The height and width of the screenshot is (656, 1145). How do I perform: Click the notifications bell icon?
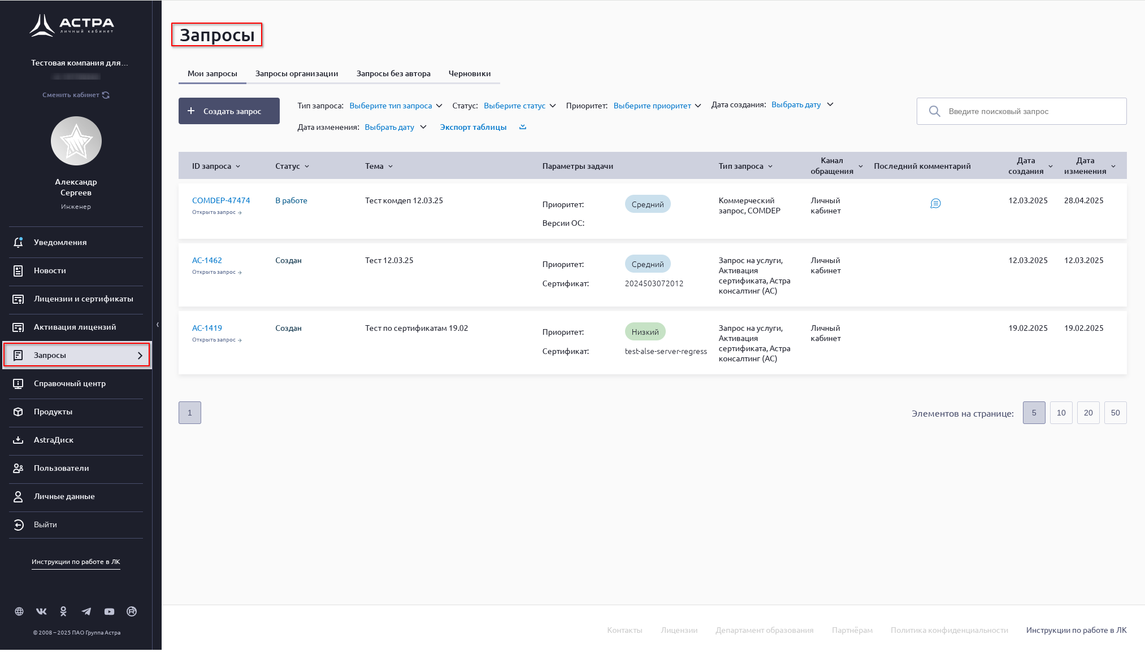tap(18, 242)
